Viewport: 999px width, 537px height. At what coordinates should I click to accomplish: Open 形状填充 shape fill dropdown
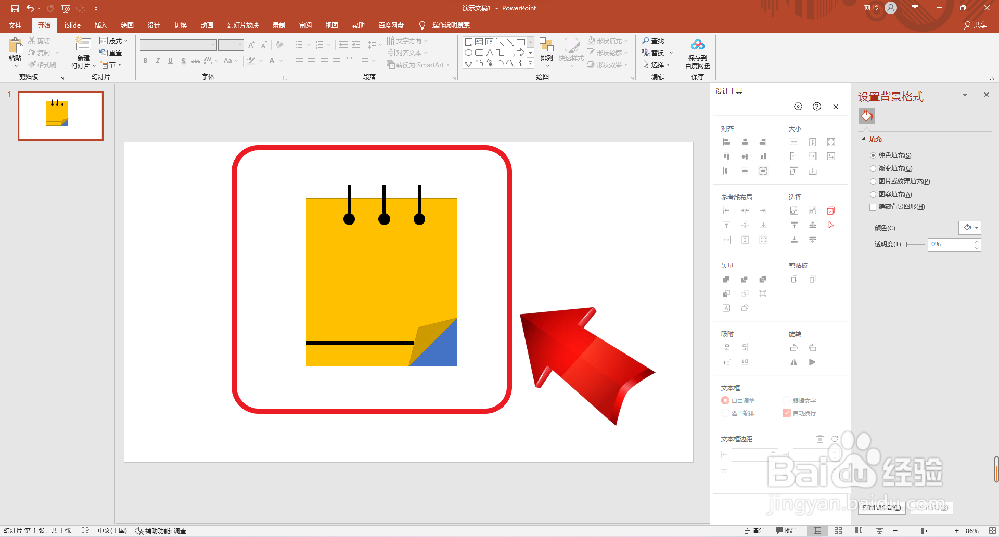coord(607,41)
